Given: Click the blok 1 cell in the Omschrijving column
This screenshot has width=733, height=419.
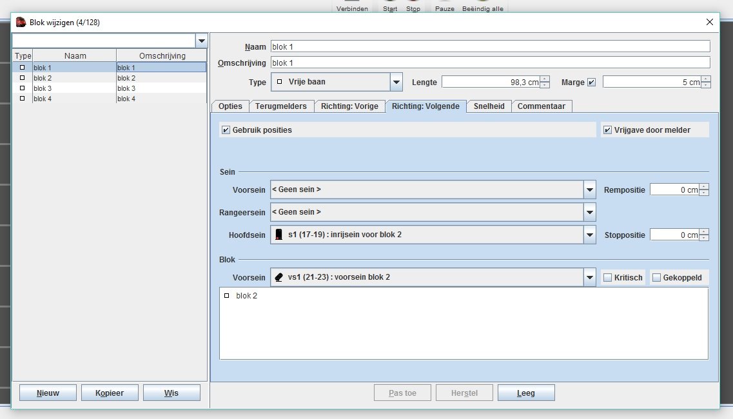Looking at the screenshot, I should (x=161, y=67).
